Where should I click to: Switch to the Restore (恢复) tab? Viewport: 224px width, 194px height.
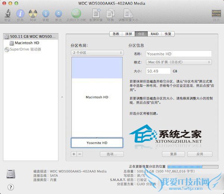tap(168, 34)
